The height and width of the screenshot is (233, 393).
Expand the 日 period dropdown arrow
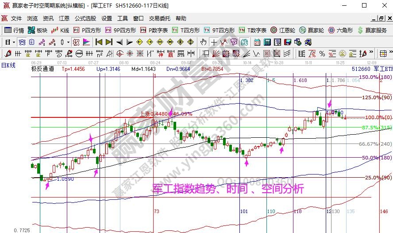pos(14,42)
